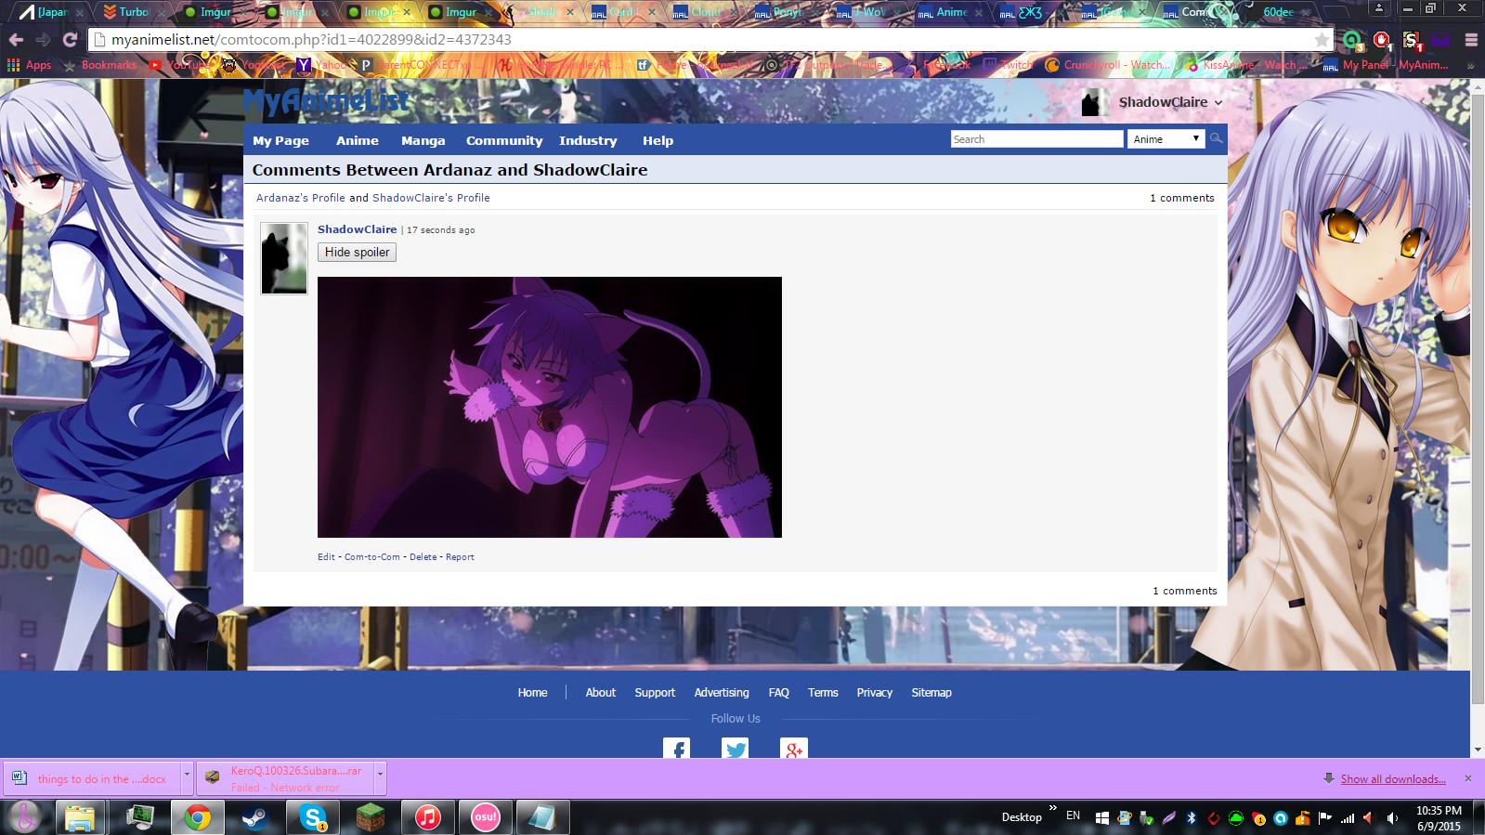
Task: Focus the MyAnimeList search field
Action: [1036, 139]
